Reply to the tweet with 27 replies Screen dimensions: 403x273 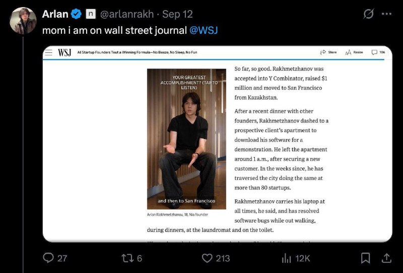coord(48,258)
